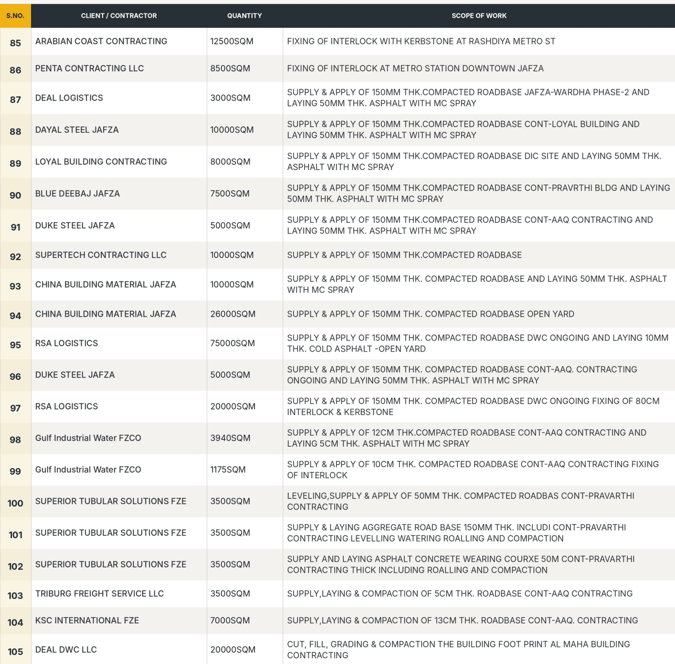Click serial number 95
675x664 pixels.
(x=15, y=345)
